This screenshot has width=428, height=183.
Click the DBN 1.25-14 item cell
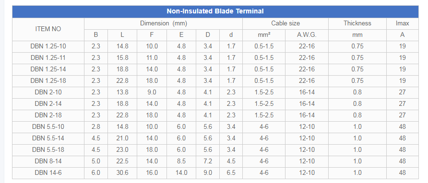click(x=48, y=69)
